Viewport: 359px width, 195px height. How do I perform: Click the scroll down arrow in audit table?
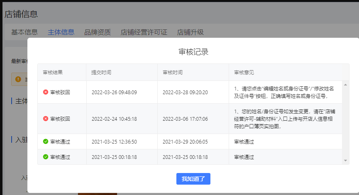point(345,161)
